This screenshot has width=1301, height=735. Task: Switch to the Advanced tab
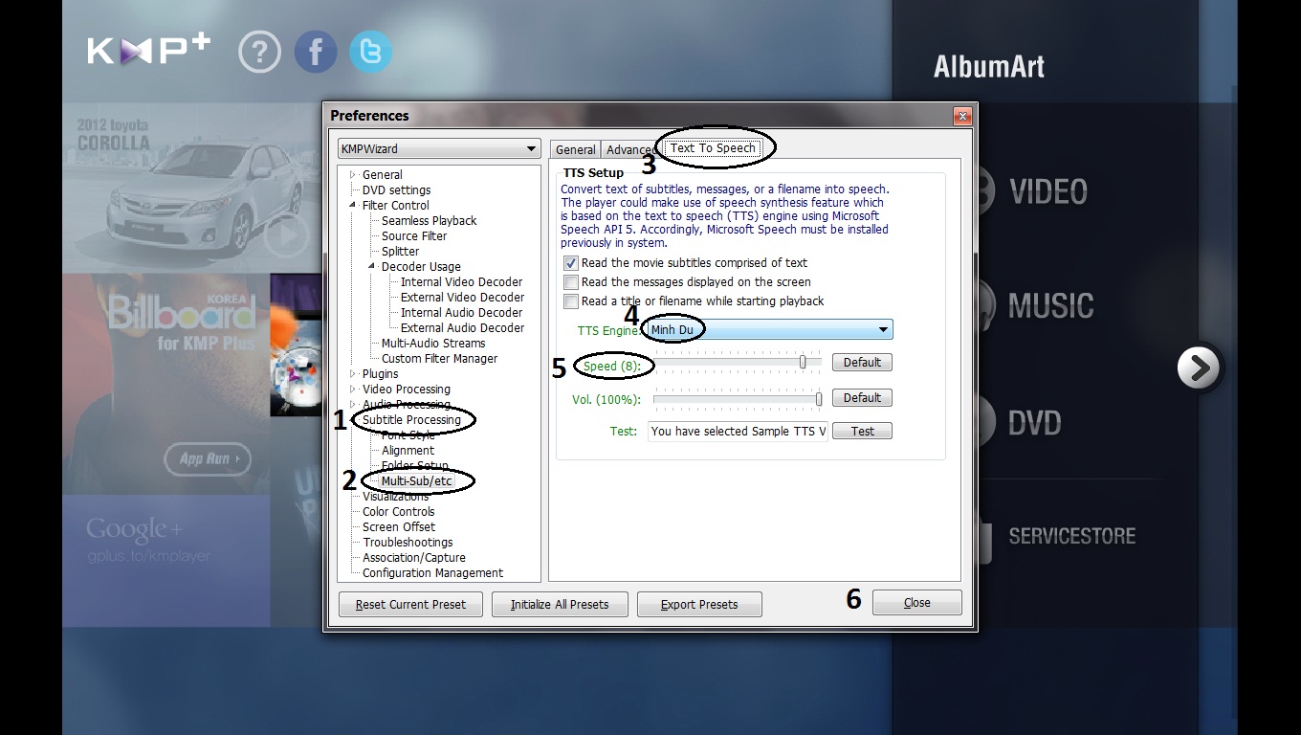point(630,150)
